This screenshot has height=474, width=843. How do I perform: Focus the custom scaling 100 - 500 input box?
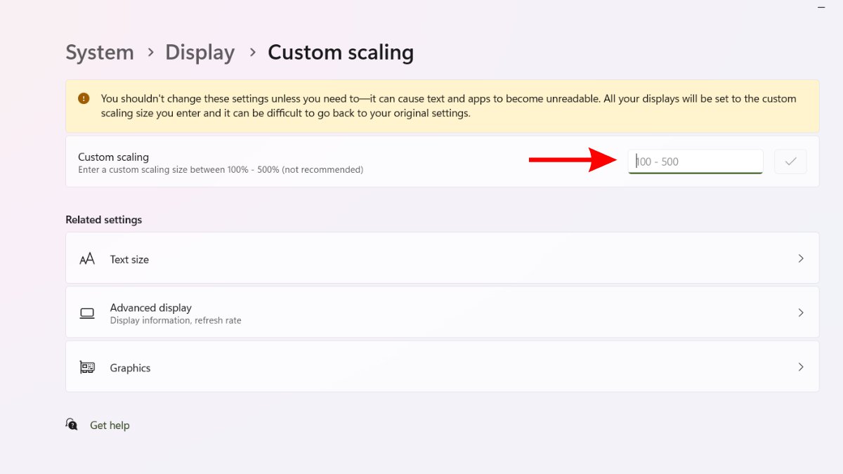point(695,162)
